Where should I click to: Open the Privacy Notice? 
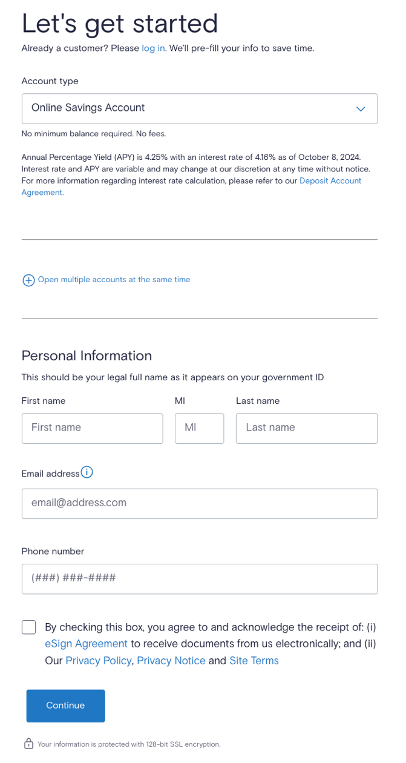171,660
